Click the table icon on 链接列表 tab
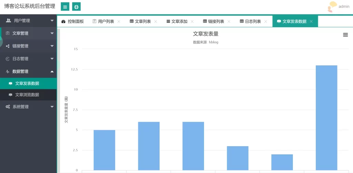Viewport: 353px width, 173px height. point(205,21)
